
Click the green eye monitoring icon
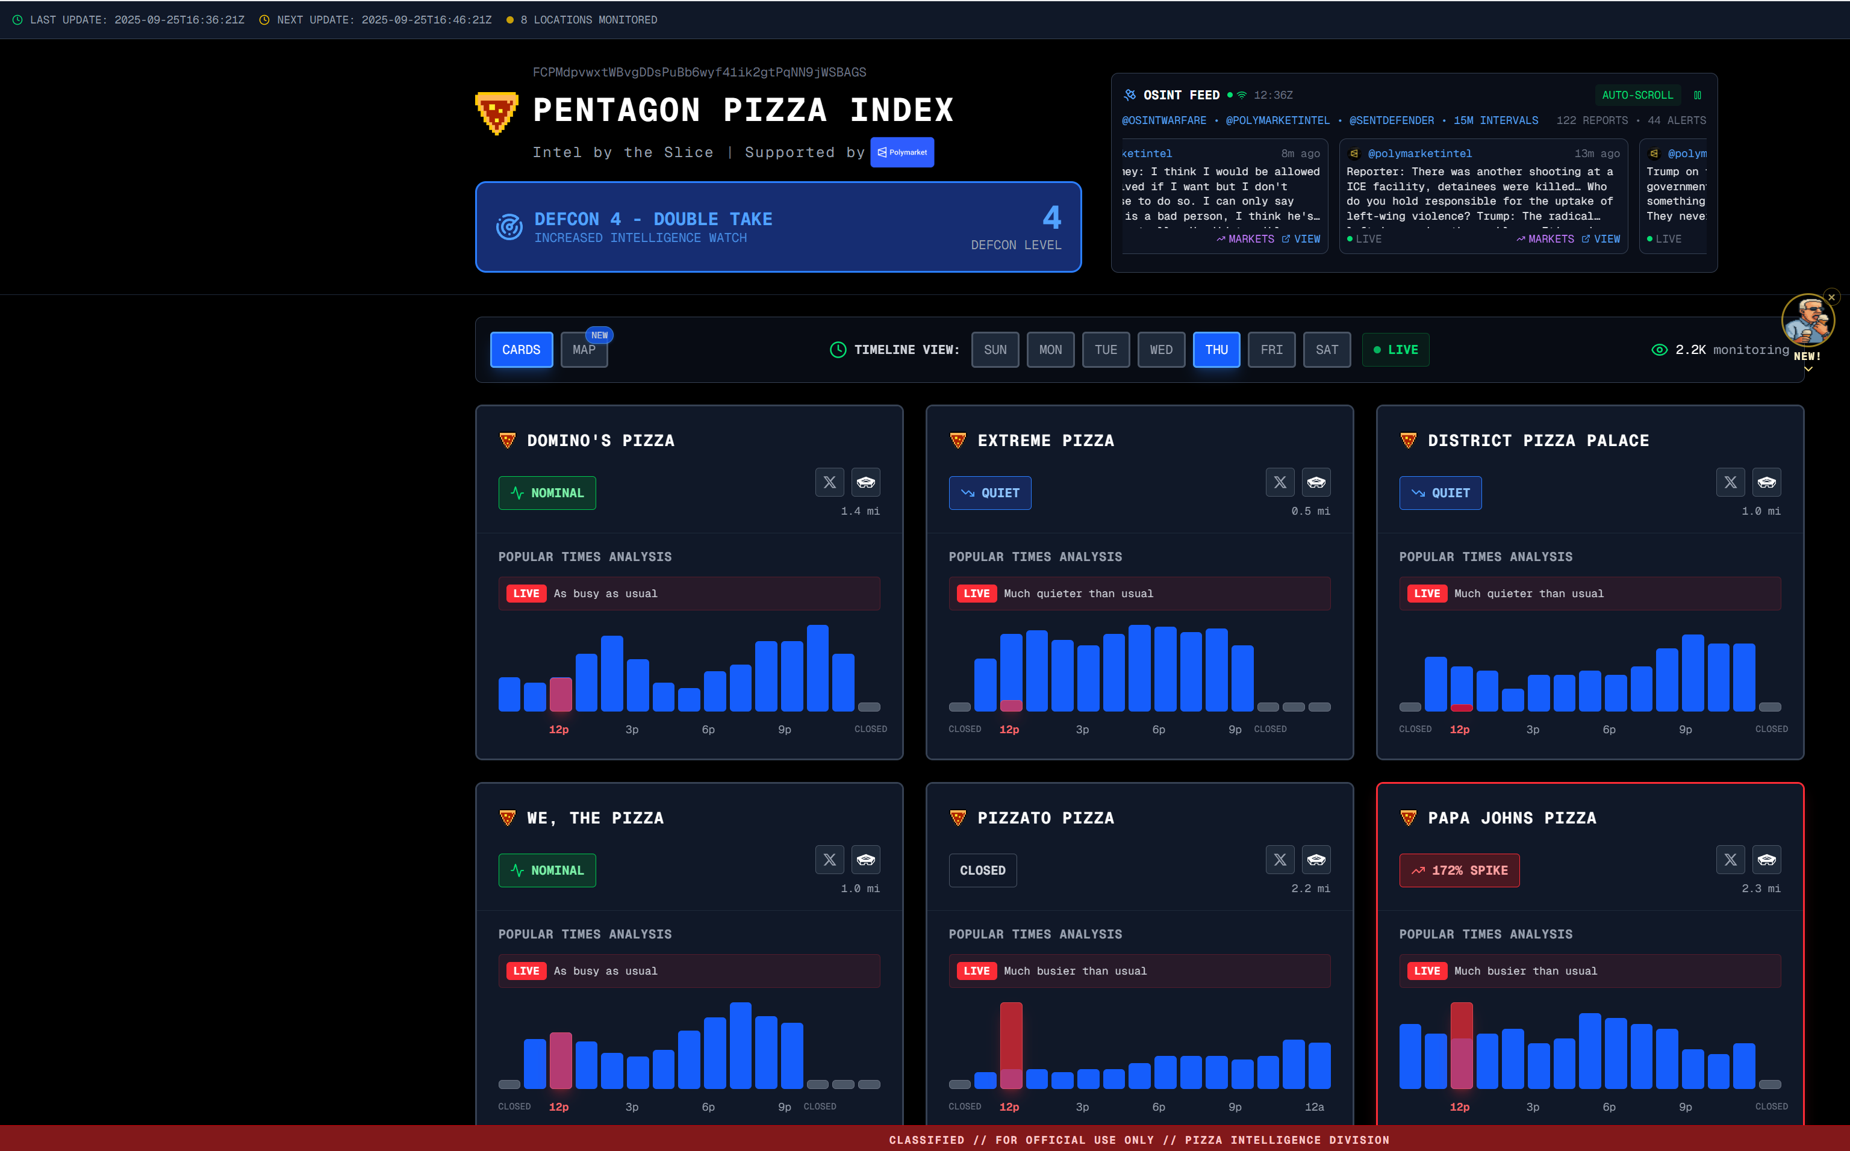coord(1659,350)
